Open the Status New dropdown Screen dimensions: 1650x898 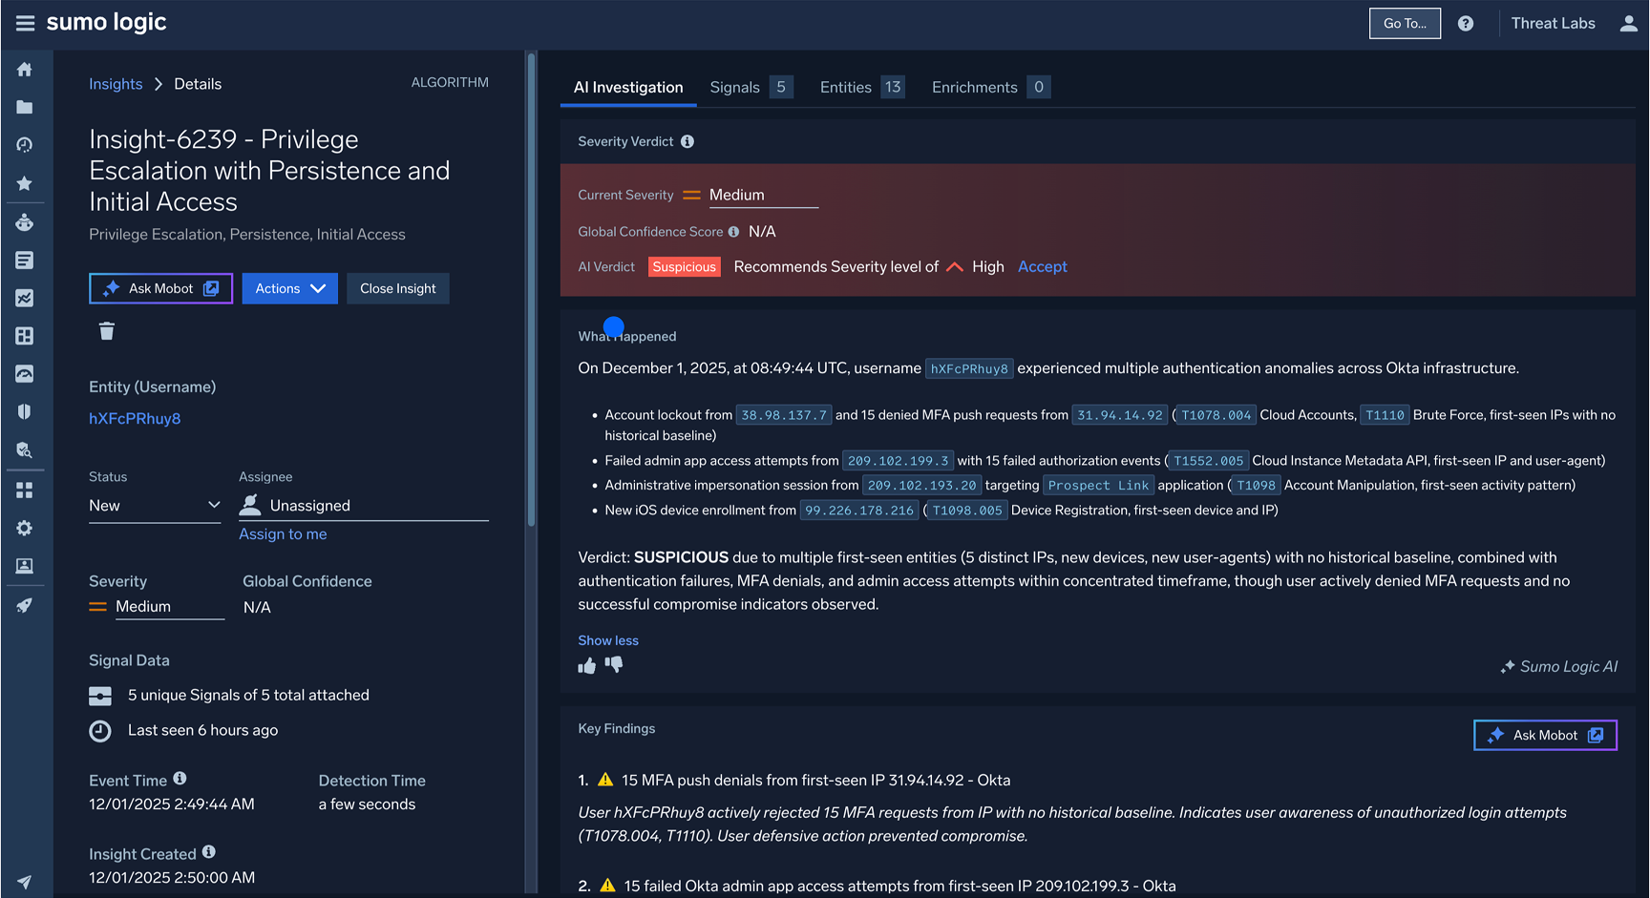click(x=155, y=506)
